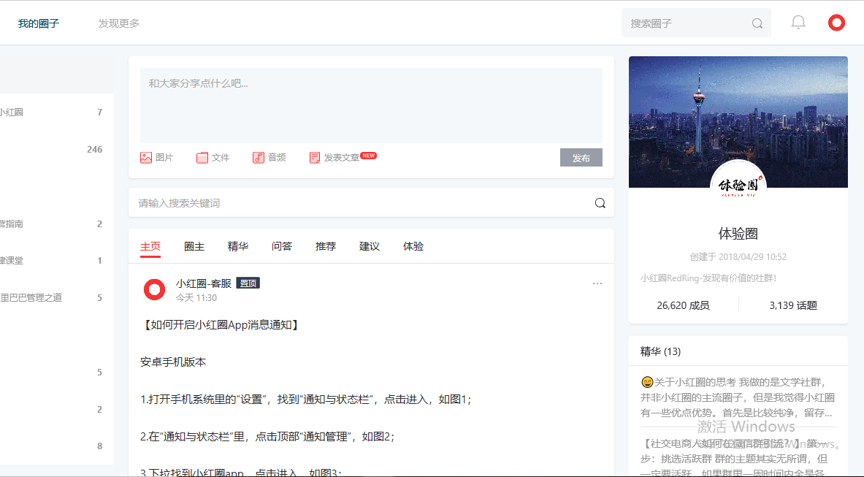Viewport: 864px width, 477px height.
Task: Click the file attachment icon 文件
Action: click(202, 158)
